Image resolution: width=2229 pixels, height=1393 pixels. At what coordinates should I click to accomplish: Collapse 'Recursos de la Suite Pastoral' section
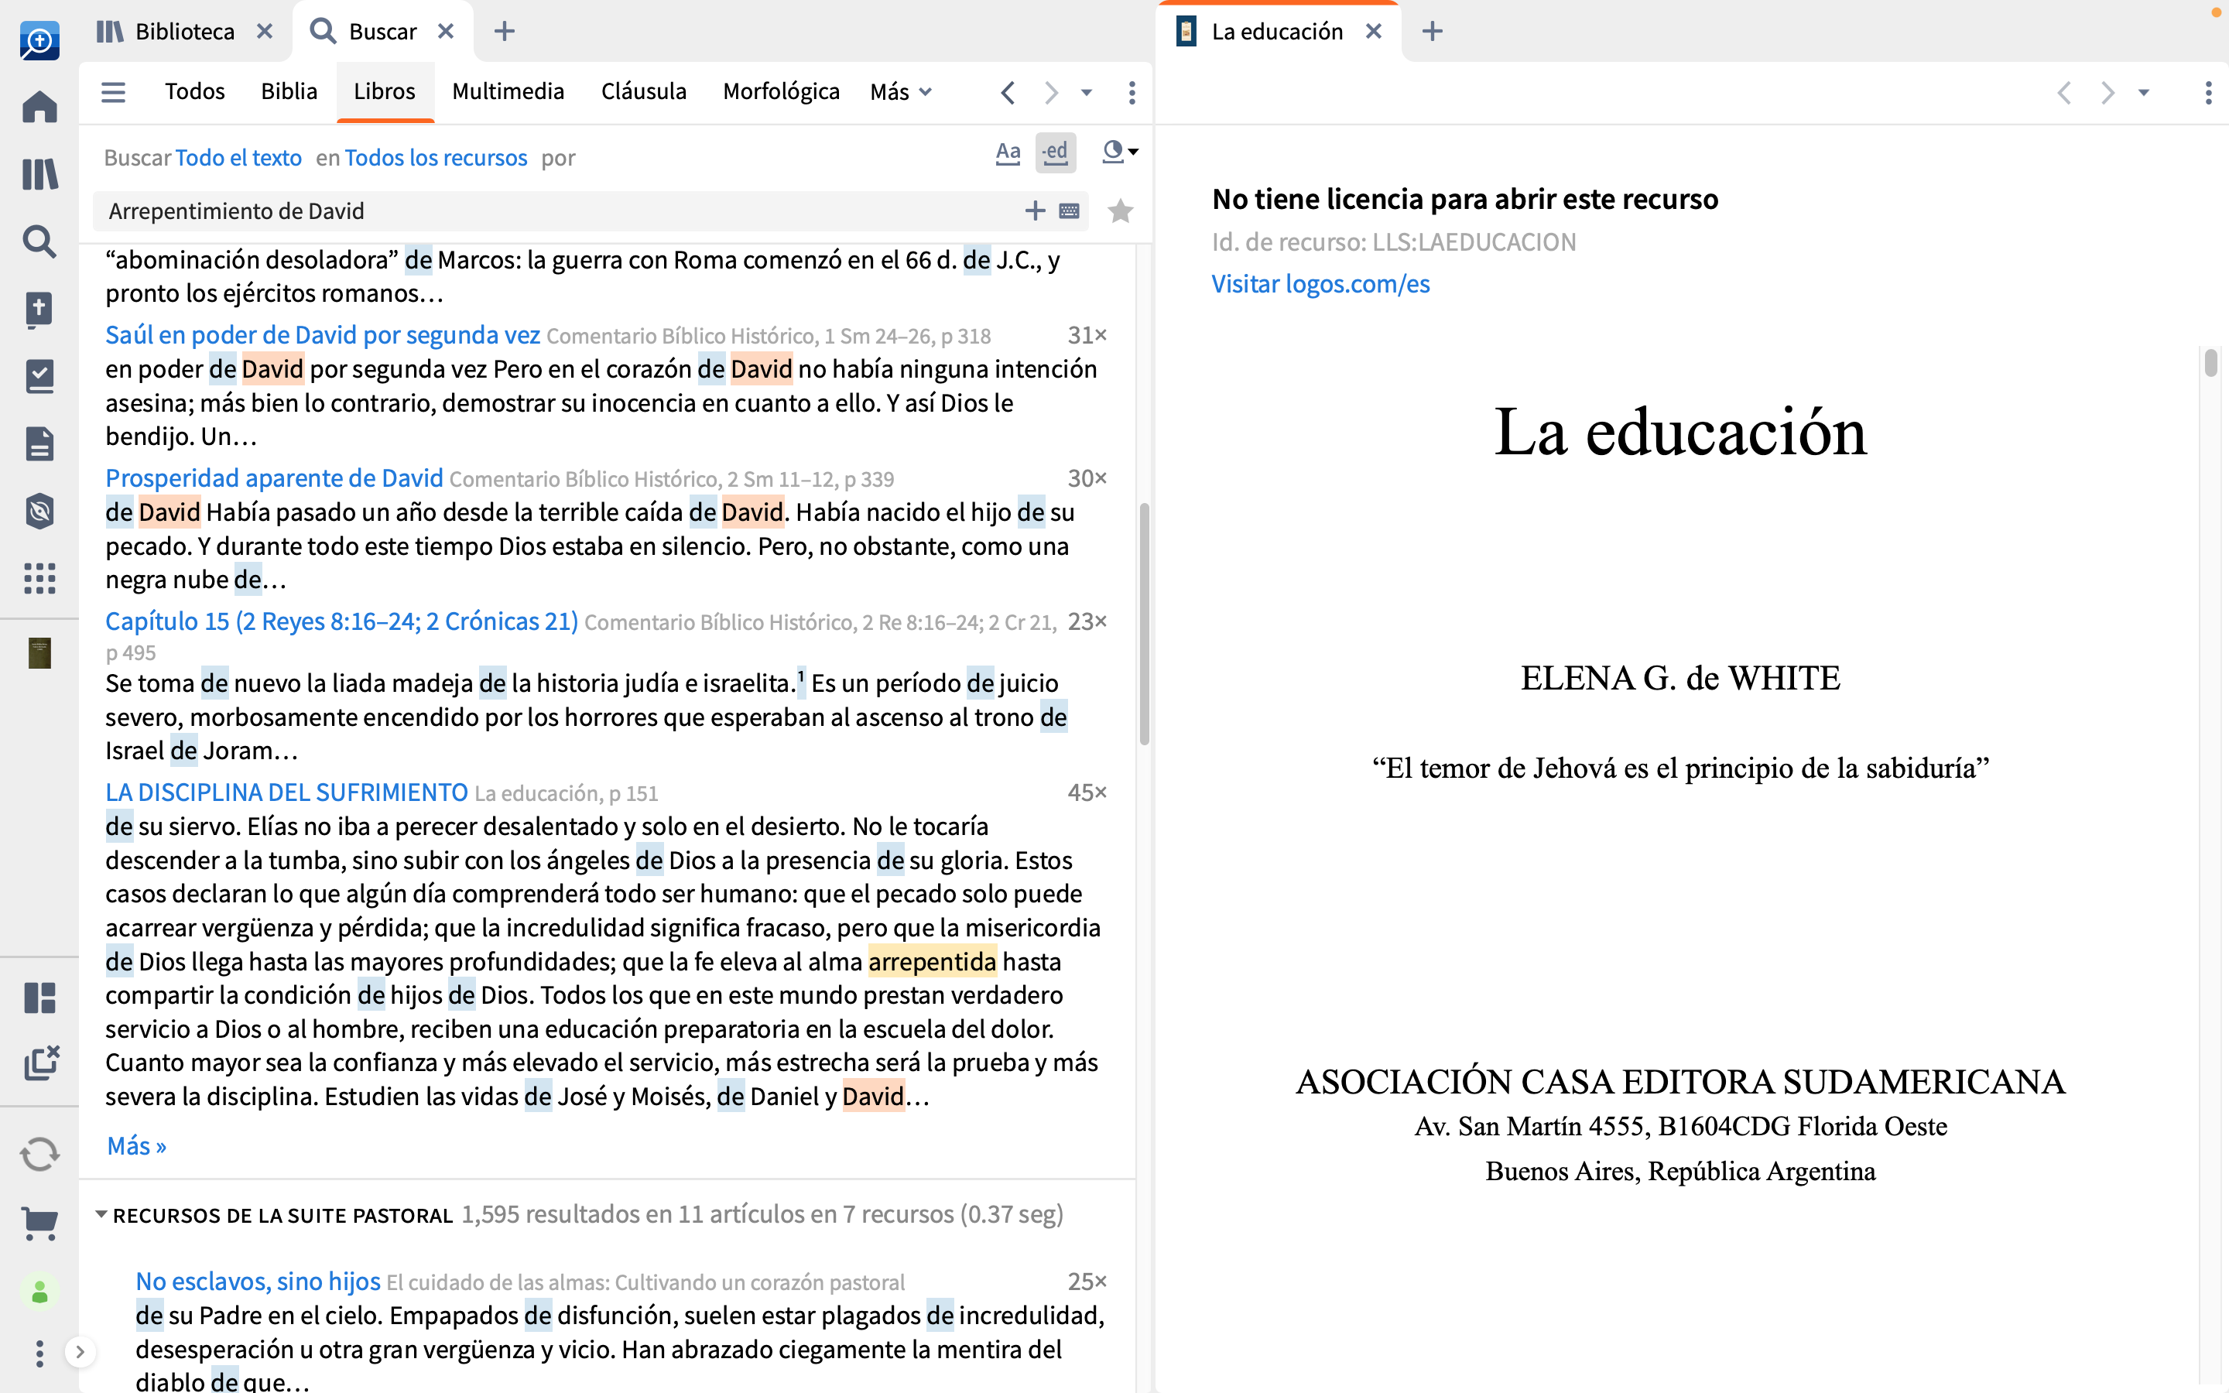click(101, 1214)
